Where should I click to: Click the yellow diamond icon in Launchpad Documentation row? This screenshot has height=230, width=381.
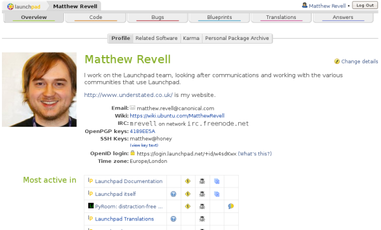point(187,181)
